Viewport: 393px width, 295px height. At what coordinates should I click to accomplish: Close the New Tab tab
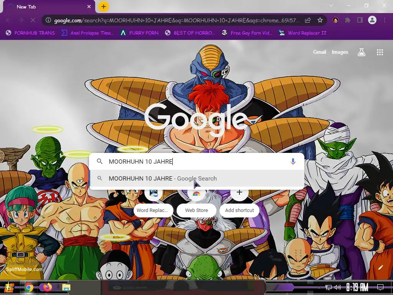(89, 7)
